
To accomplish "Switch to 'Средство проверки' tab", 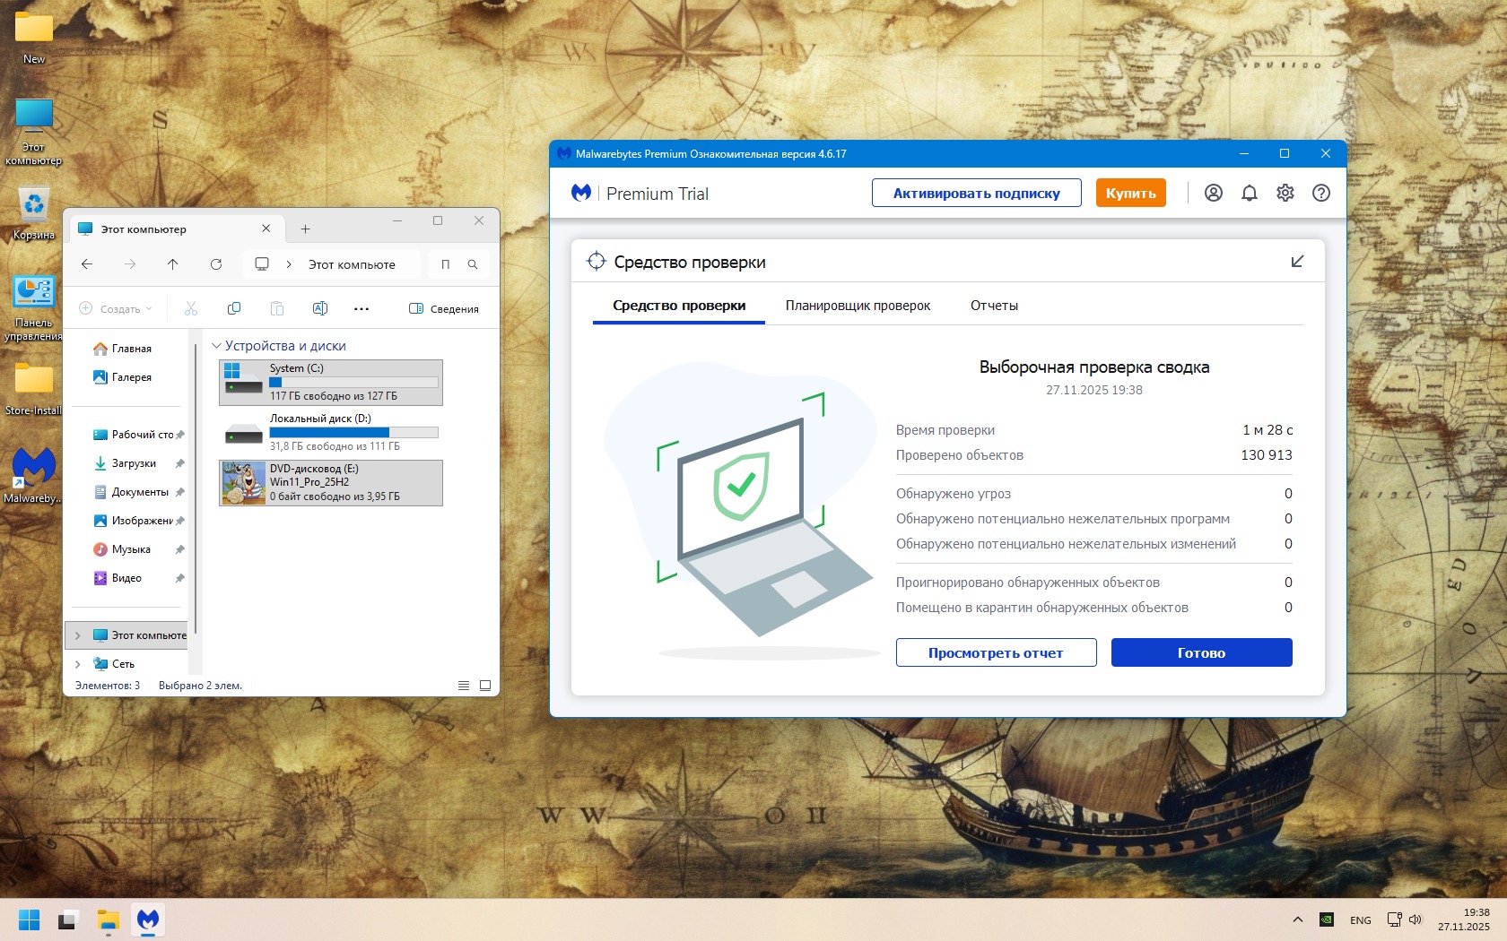I will [679, 306].
